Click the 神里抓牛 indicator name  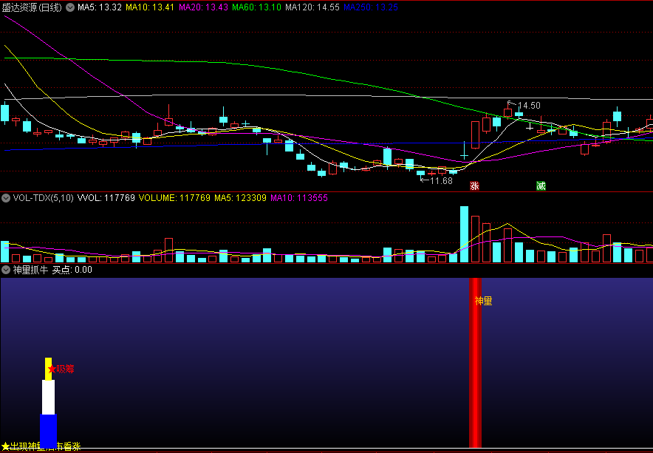click(30, 270)
